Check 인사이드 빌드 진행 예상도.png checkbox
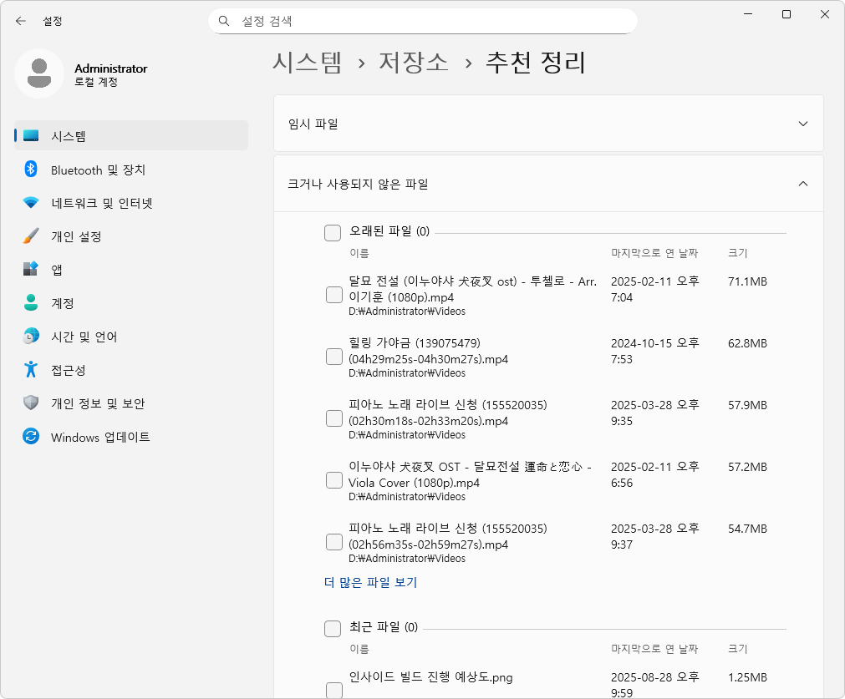 click(334, 691)
